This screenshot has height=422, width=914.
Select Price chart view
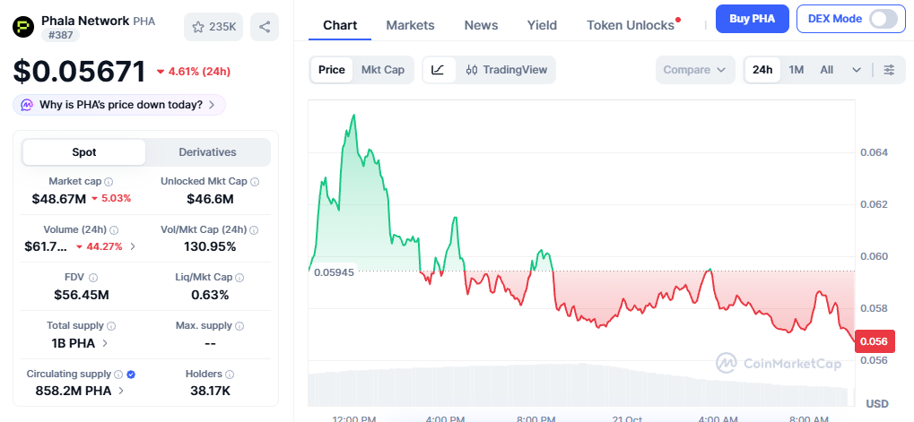coord(332,70)
